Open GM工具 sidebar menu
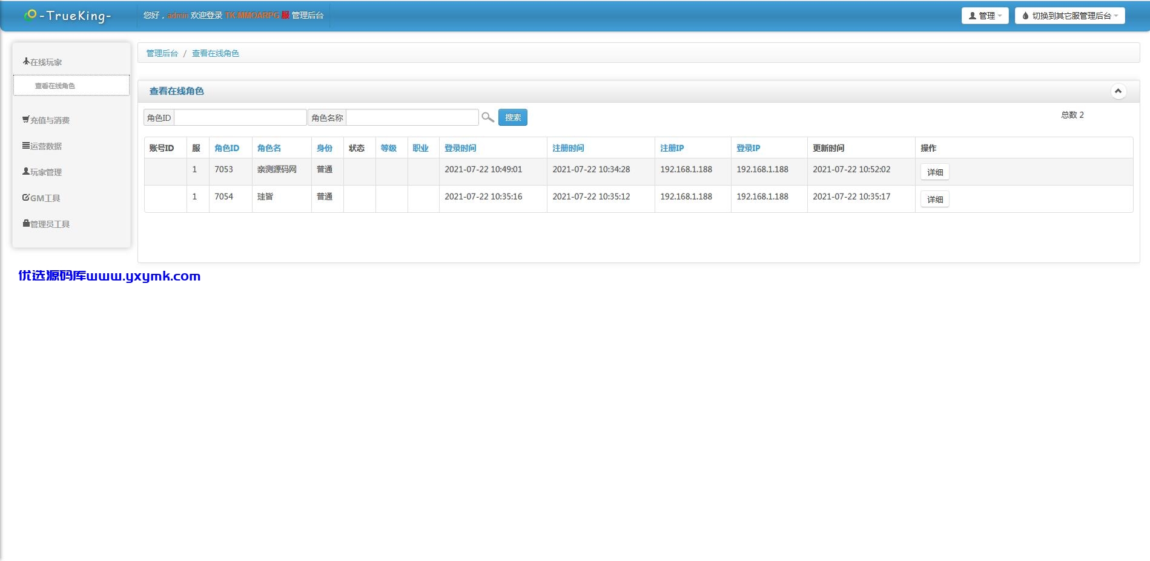The height and width of the screenshot is (561, 1150). click(41, 198)
